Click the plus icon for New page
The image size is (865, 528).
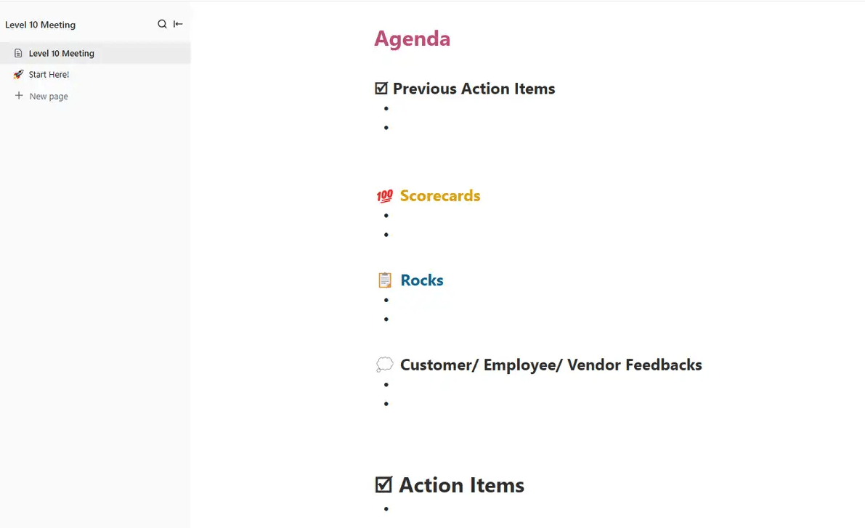pos(19,96)
